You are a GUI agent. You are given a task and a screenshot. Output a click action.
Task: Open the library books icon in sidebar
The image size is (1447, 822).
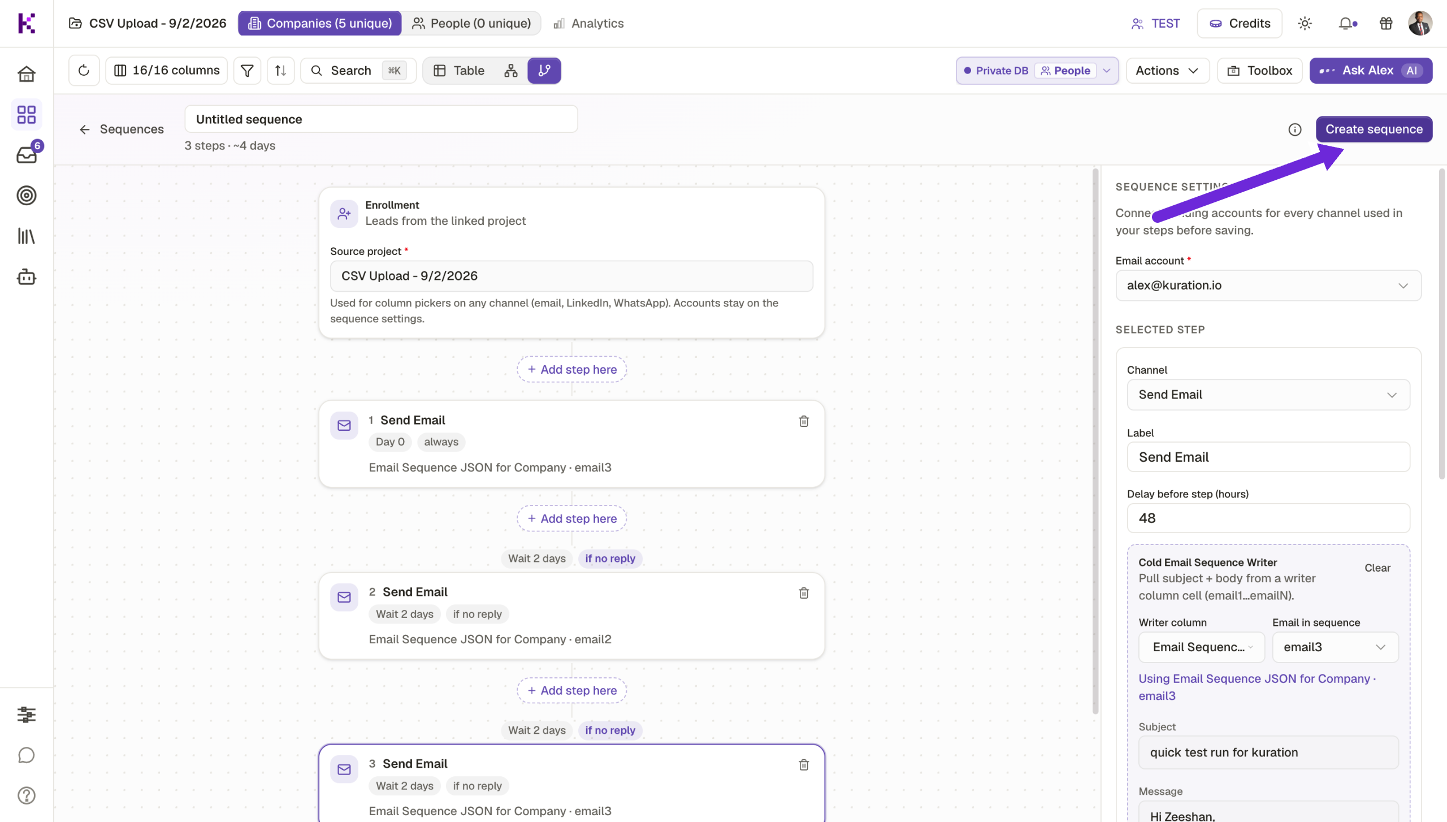coord(26,236)
